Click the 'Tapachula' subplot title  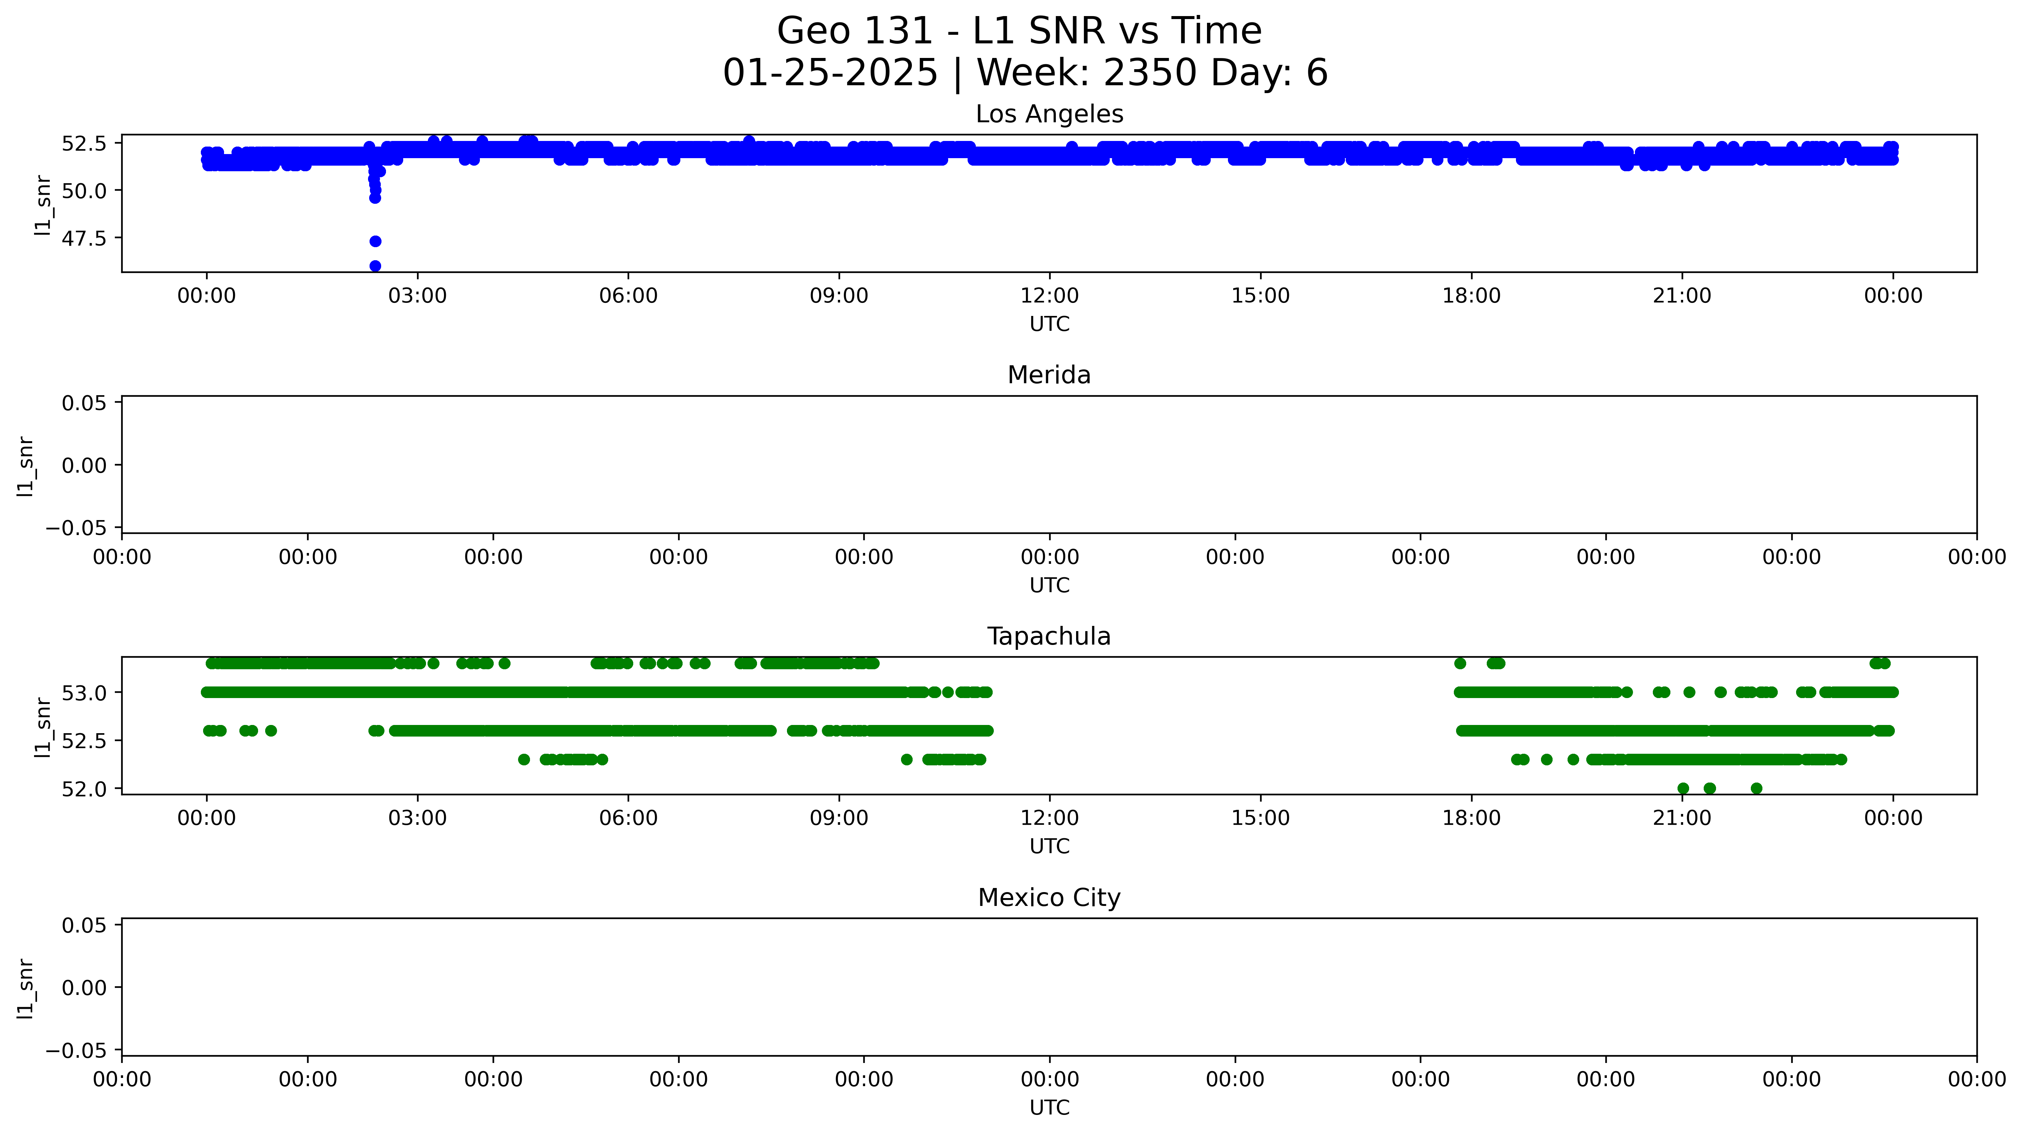(1049, 636)
